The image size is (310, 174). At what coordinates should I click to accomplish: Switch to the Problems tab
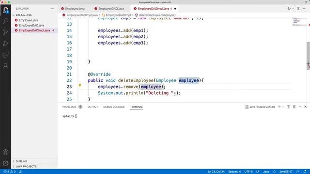(x=69, y=107)
